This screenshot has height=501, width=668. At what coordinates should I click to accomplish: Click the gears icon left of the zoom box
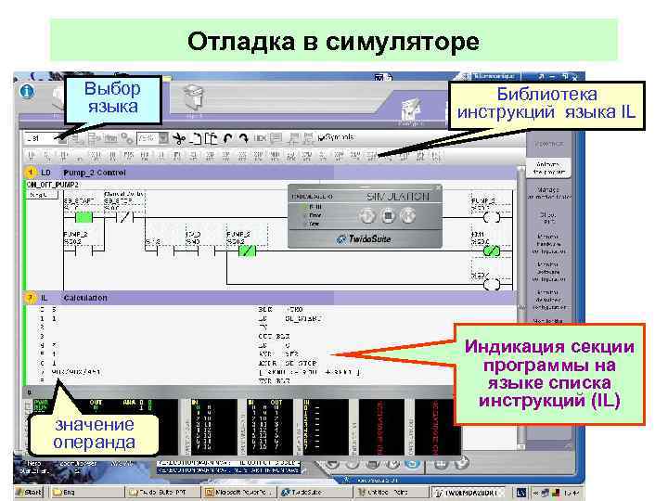126,138
